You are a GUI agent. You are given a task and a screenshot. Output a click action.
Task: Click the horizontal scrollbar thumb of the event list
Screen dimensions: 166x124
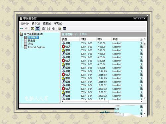point(86,101)
